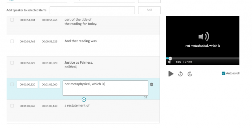The height and width of the screenshot is (129, 252).
Task: Rewind five seconds with the back arrow icon
Action: (x=180, y=74)
